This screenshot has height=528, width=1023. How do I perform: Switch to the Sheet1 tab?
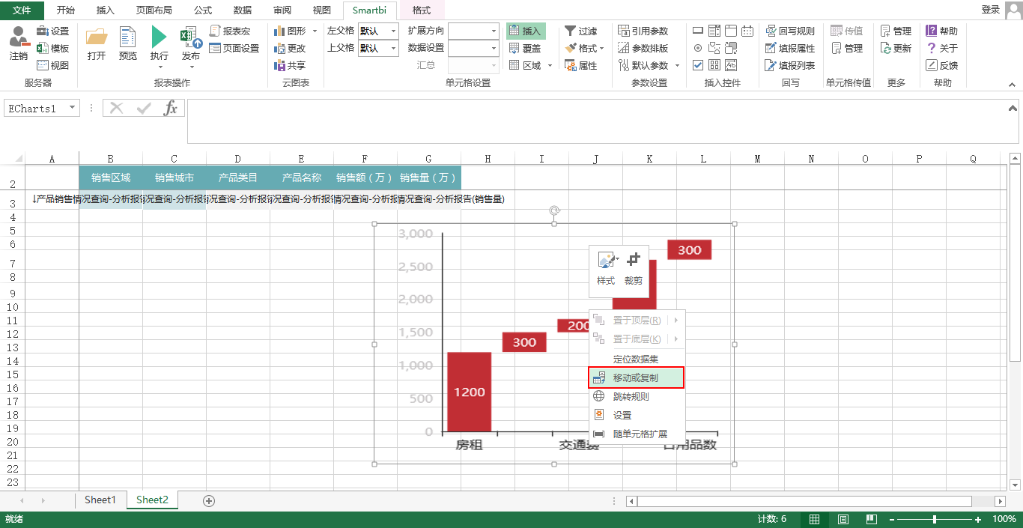[x=100, y=500]
